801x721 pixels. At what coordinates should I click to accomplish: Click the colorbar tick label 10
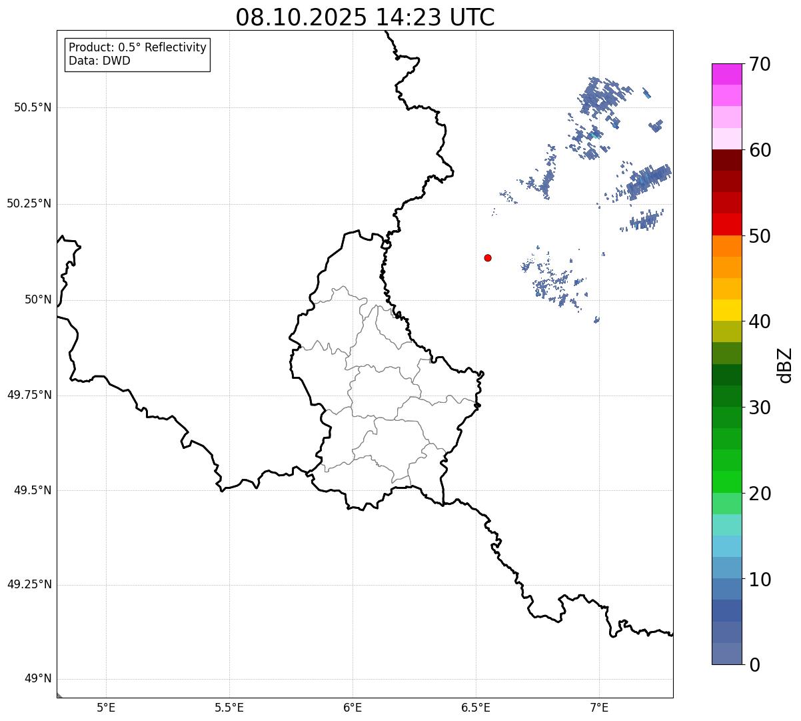point(760,580)
